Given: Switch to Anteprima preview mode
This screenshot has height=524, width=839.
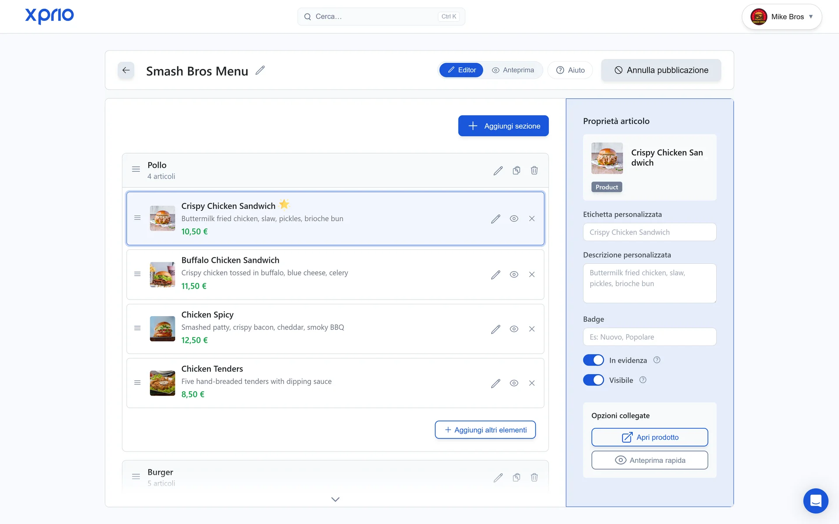Looking at the screenshot, I should pyautogui.click(x=513, y=70).
